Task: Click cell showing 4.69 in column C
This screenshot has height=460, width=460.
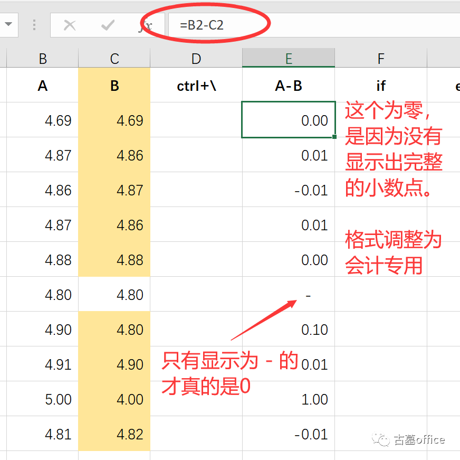Action: tap(114, 120)
